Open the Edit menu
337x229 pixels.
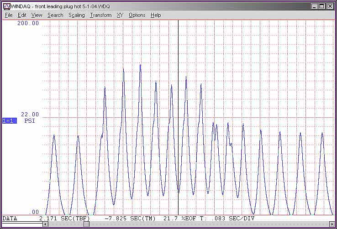[x=22, y=15]
